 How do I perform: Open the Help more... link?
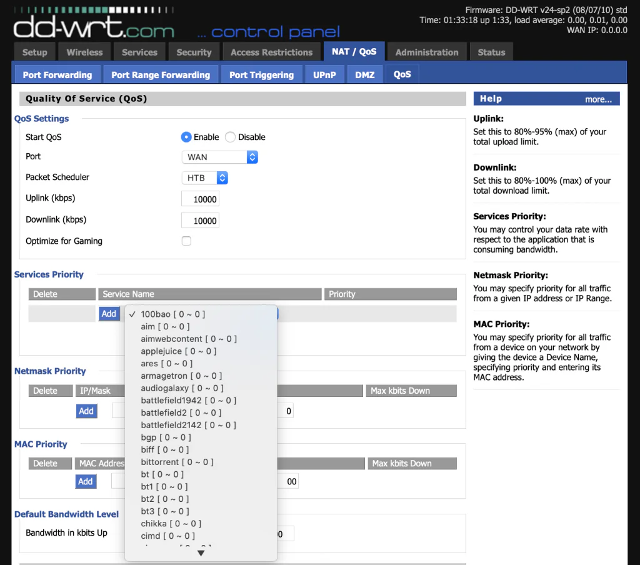pyautogui.click(x=598, y=99)
